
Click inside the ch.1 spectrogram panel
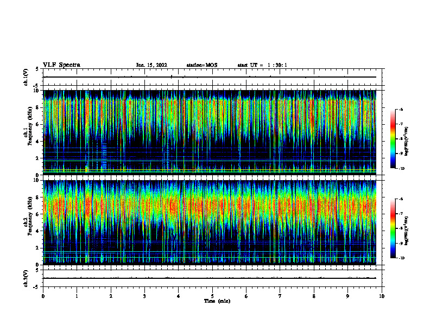pyautogui.click(x=210, y=132)
